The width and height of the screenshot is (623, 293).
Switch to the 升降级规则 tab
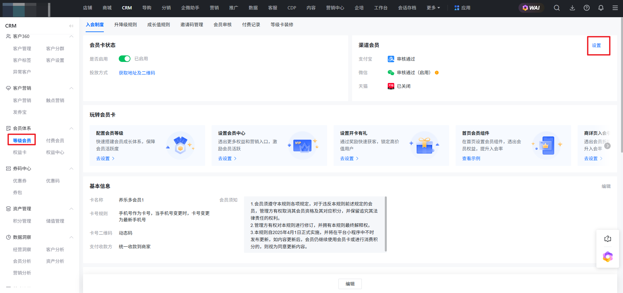(125, 25)
